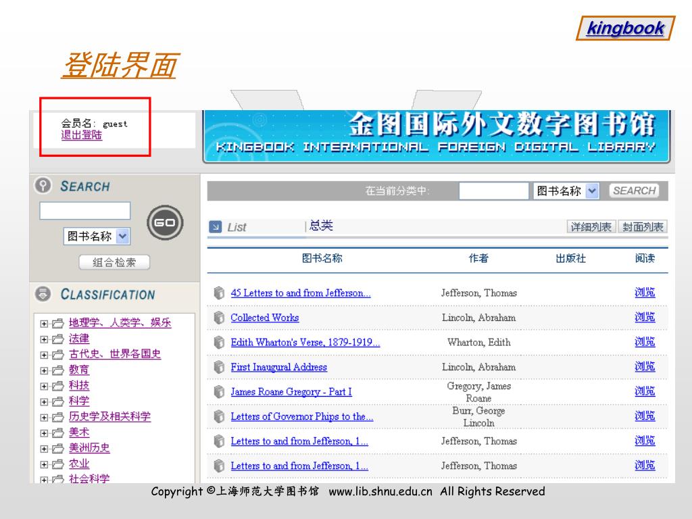This screenshot has width=692, height=519.
Task: Expand the 美洲历史 tree node
Action: (x=44, y=449)
